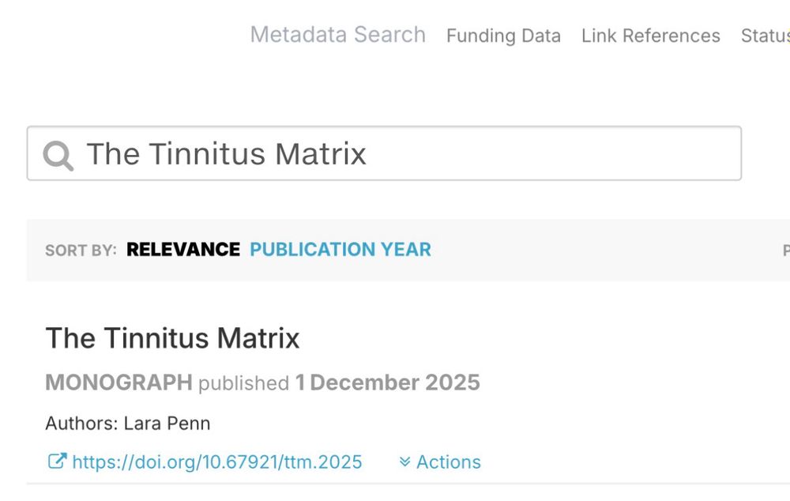Image resolution: width=790 pixels, height=501 pixels.
Task: Click the external link icon beside DOI
Action: click(x=57, y=461)
